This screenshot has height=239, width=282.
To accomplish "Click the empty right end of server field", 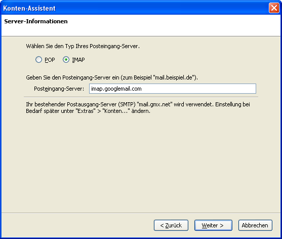I will [x=216, y=89].
